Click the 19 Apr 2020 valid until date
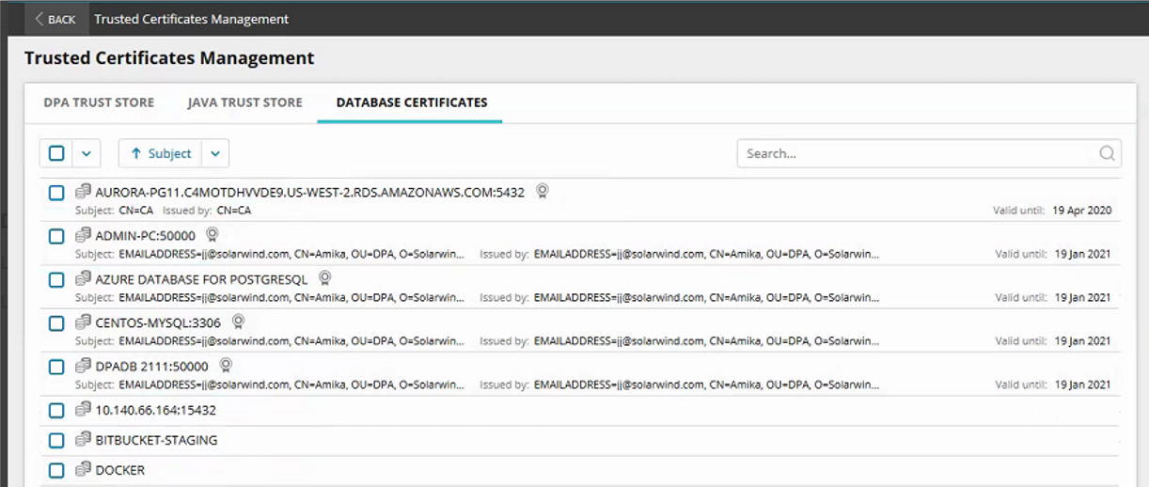Image resolution: width=1149 pixels, height=487 pixels. tap(1081, 211)
